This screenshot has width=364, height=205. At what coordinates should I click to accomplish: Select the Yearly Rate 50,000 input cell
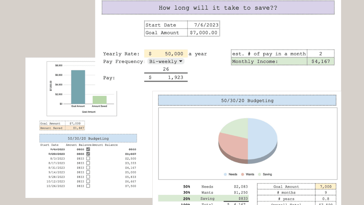coord(166,54)
